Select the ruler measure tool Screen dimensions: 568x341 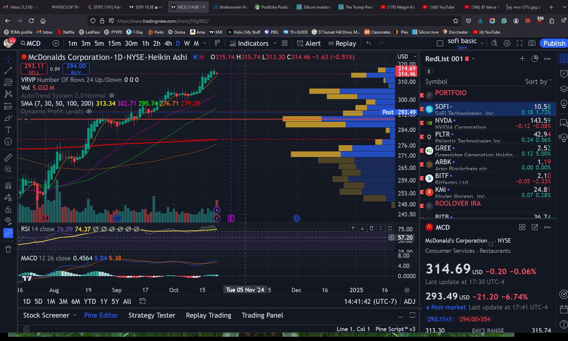coord(8,158)
